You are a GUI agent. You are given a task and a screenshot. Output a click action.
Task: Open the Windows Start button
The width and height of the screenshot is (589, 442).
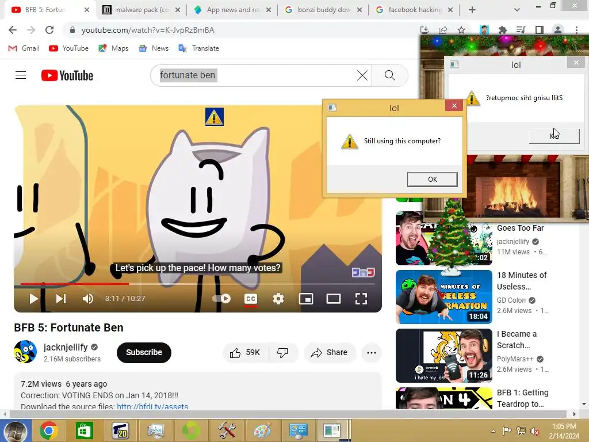click(15, 430)
